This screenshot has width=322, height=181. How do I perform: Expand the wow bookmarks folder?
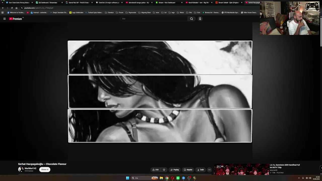point(156,13)
